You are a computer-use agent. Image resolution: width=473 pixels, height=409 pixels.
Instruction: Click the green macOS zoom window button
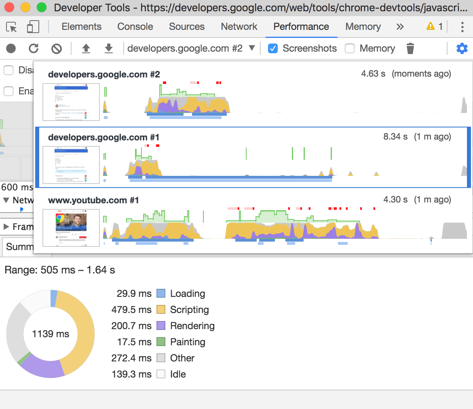(x=41, y=7)
